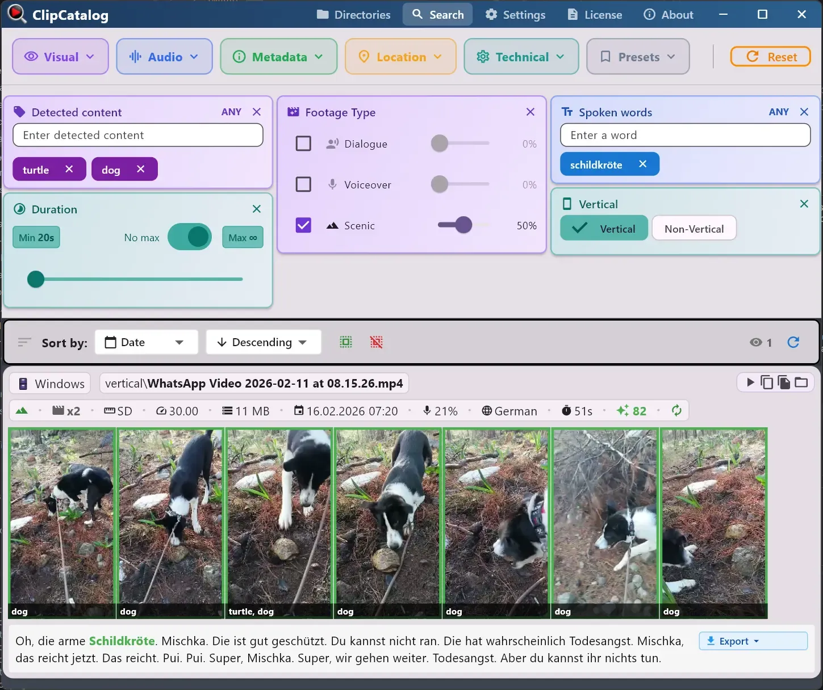Switch to the Directories tab

353,14
